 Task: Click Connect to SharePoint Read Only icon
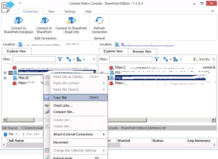tap(71, 21)
